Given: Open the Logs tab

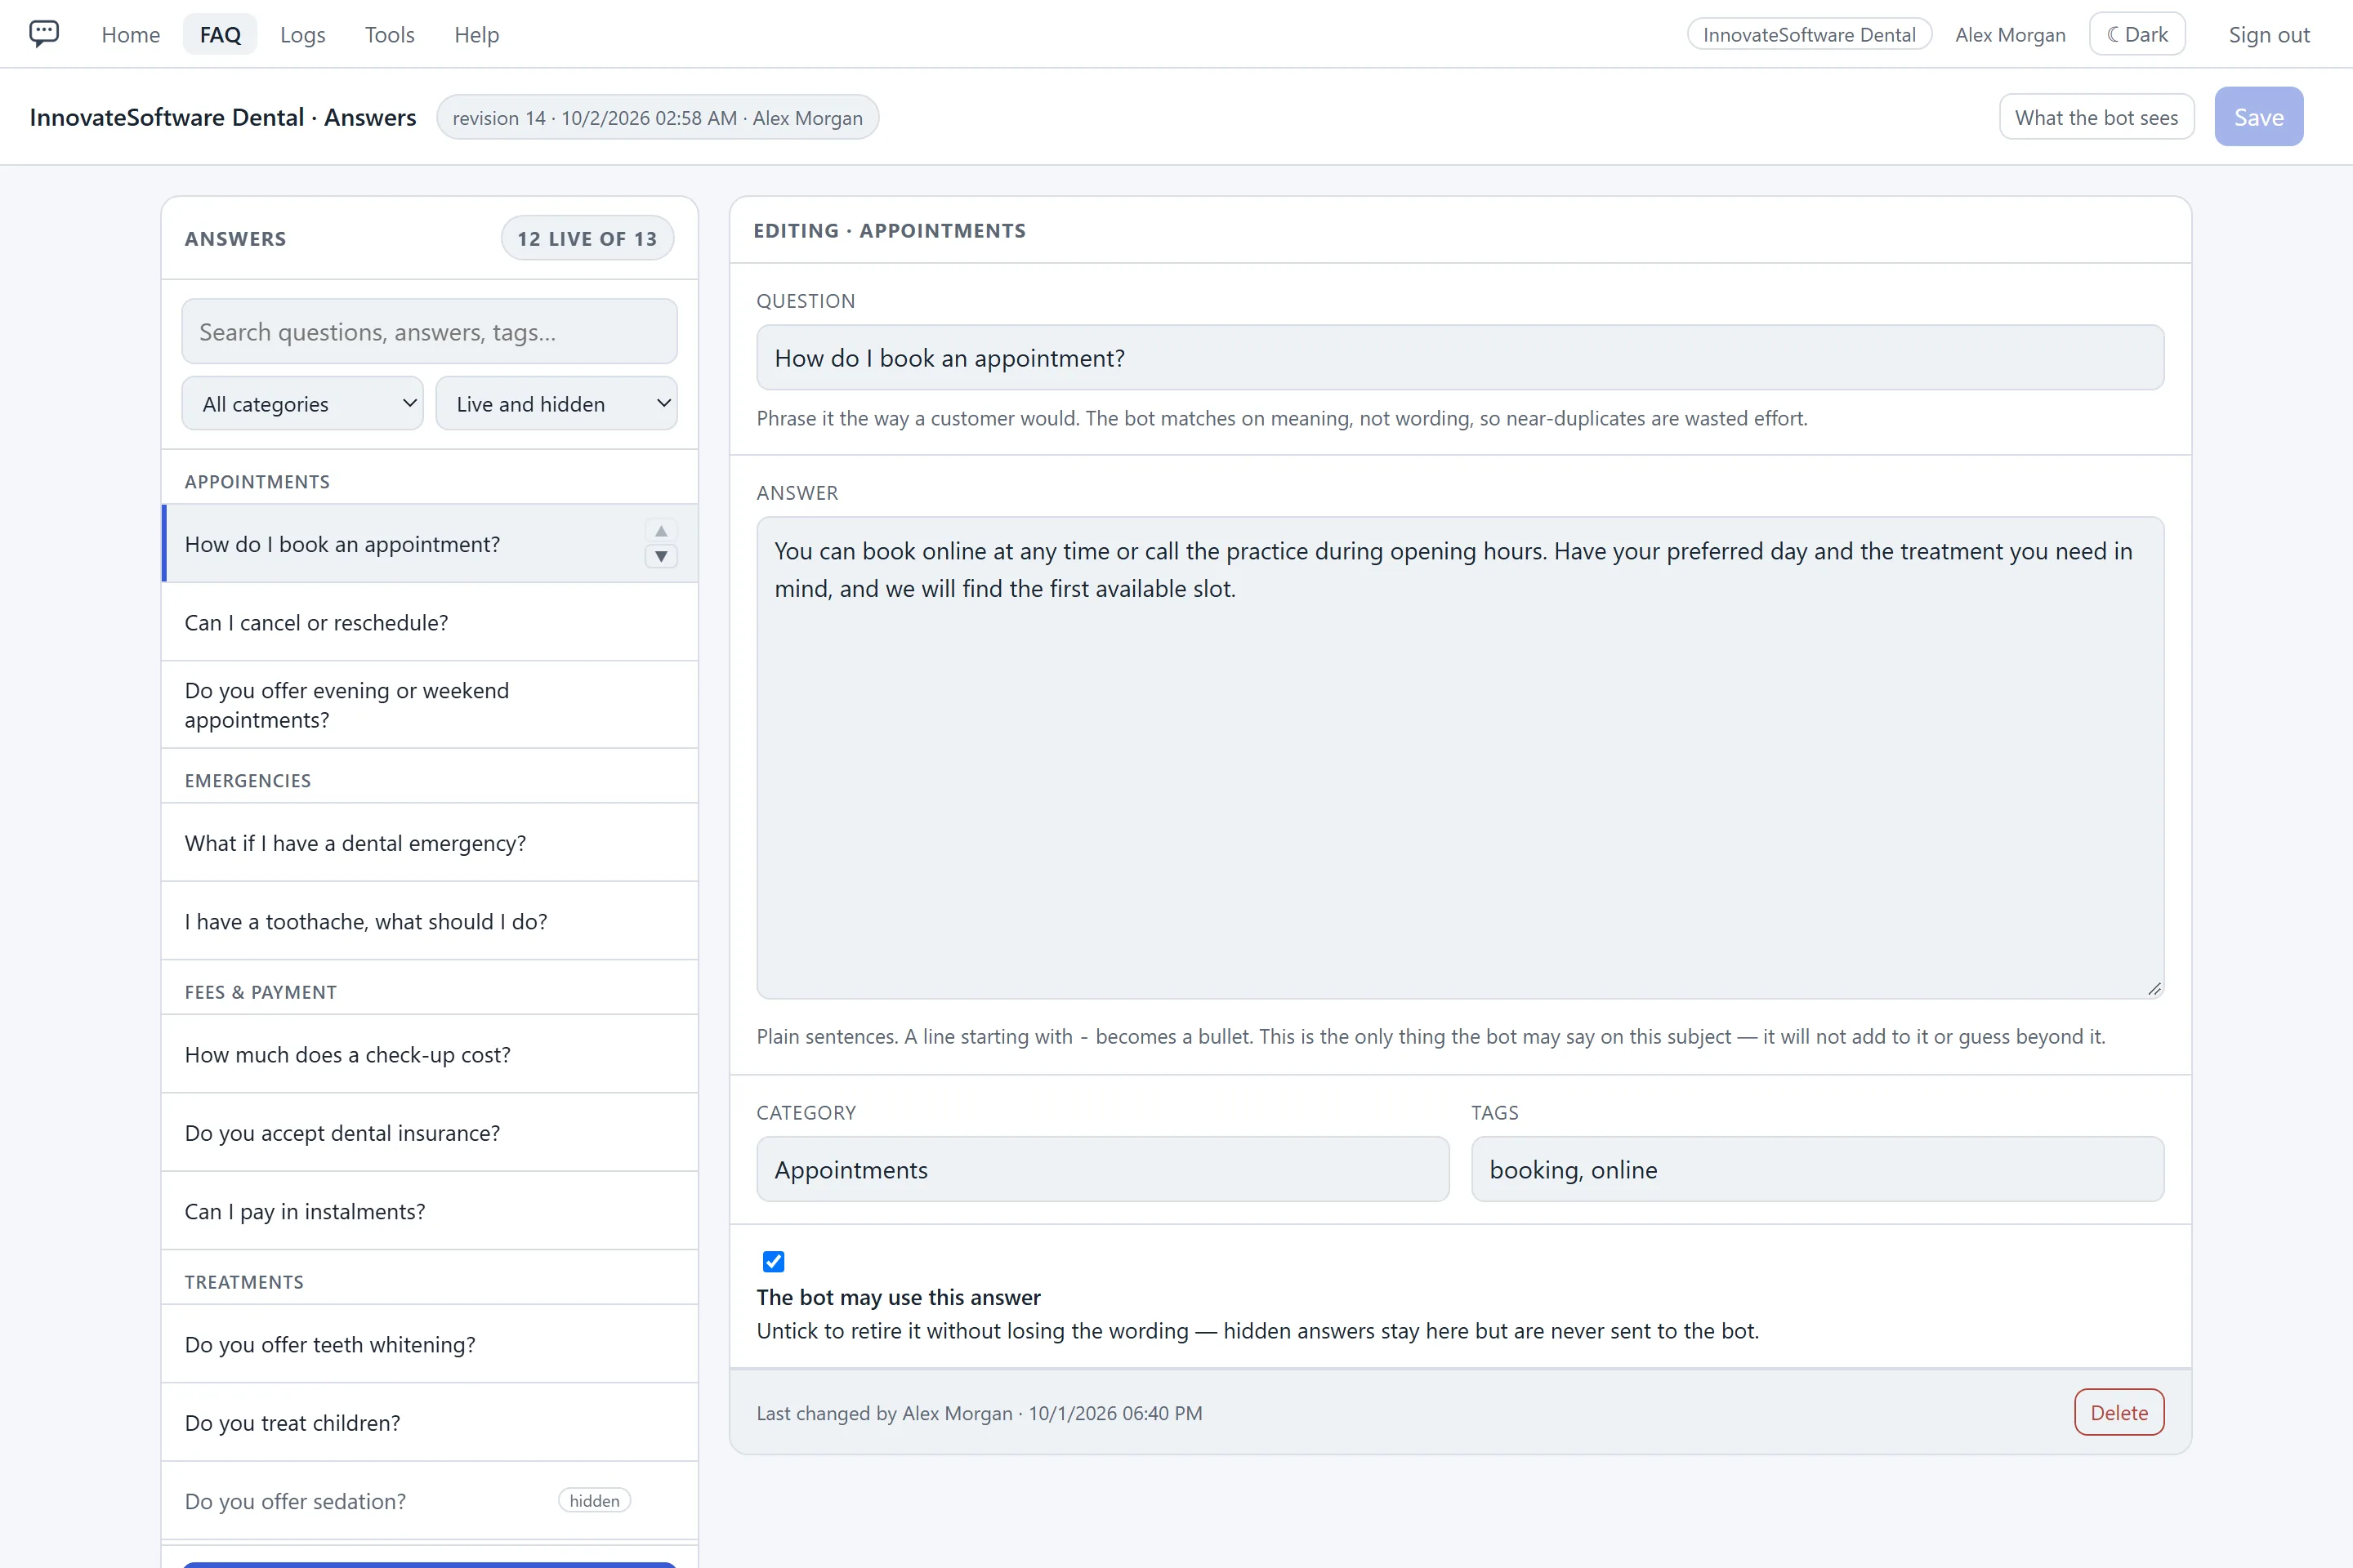Looking at the screenshot, I should pyautogui.click(x=302, y=34).
